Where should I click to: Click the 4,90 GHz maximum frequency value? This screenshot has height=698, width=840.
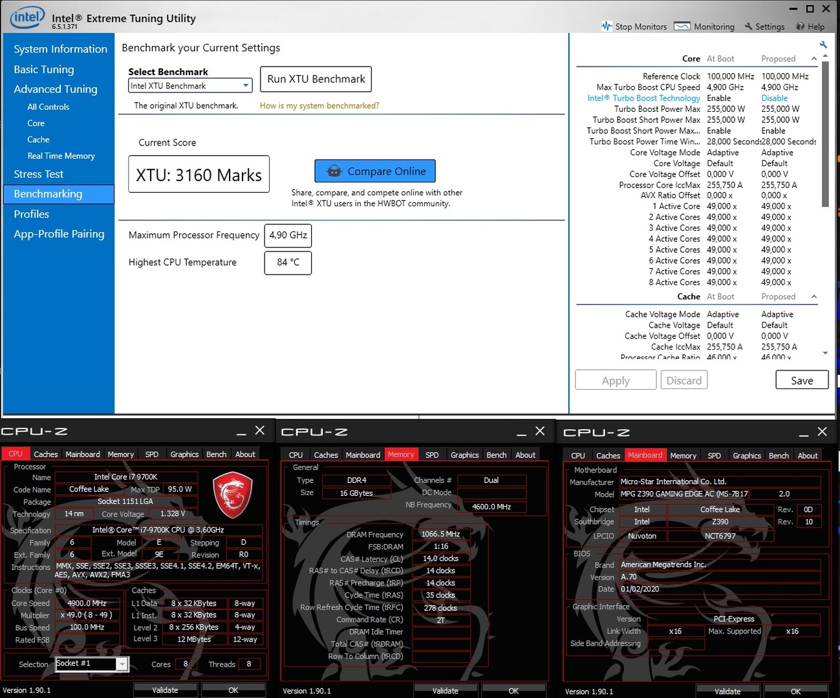(x=288, y=235)
